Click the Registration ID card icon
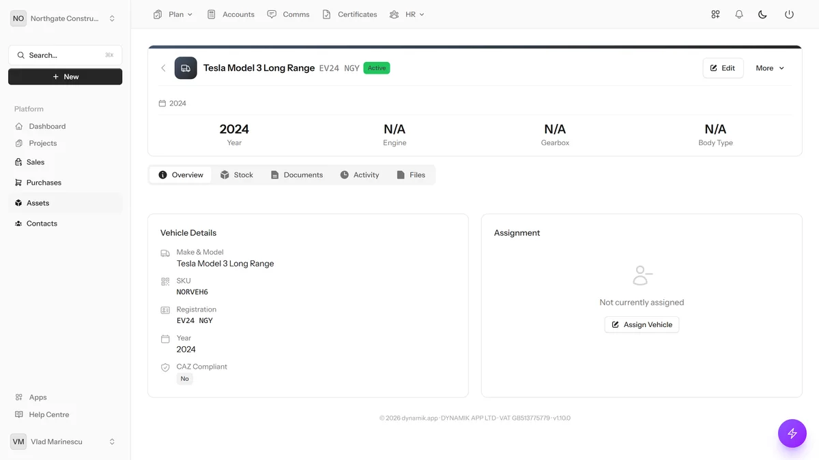Viewport: 819px width, 460px height. pos(165,310)
